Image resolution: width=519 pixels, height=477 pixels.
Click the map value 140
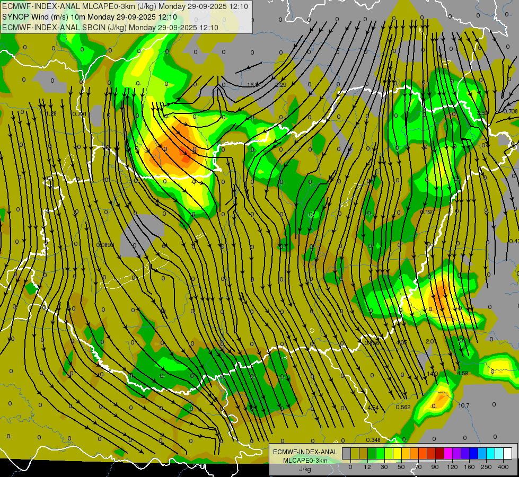click(433, 374)
